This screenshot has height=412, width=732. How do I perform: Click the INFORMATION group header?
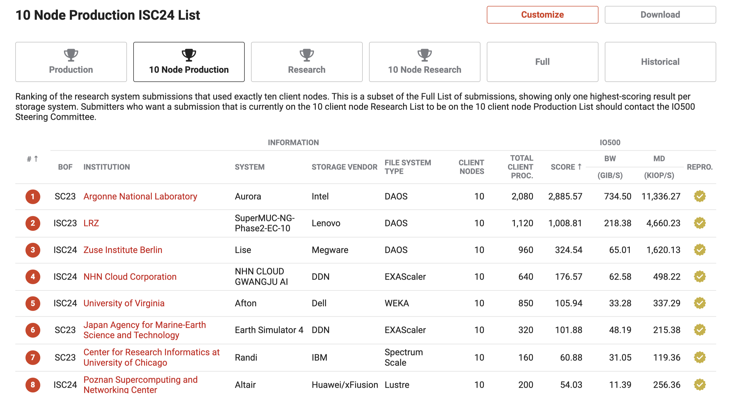[x=293, y=143]
